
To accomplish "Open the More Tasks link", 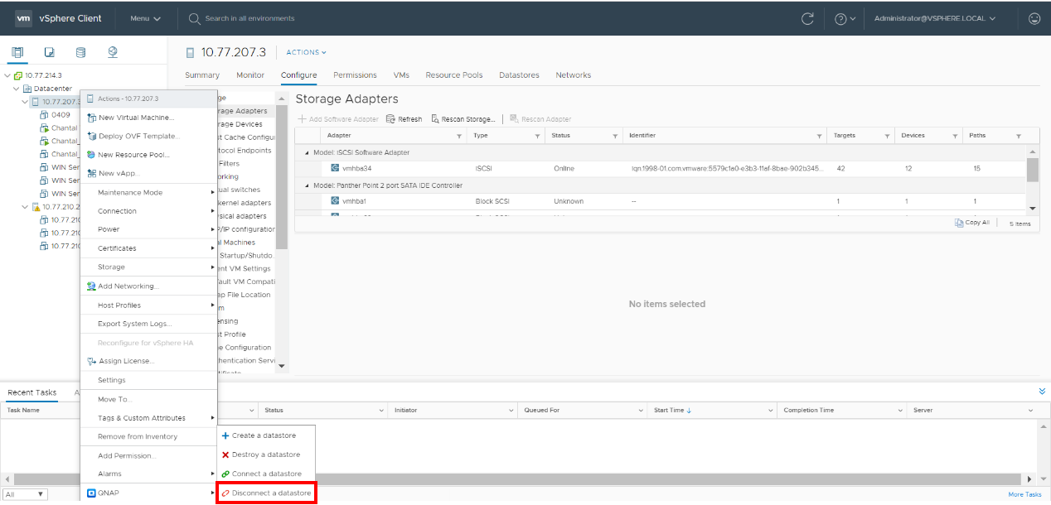I will pos(1024,494).
